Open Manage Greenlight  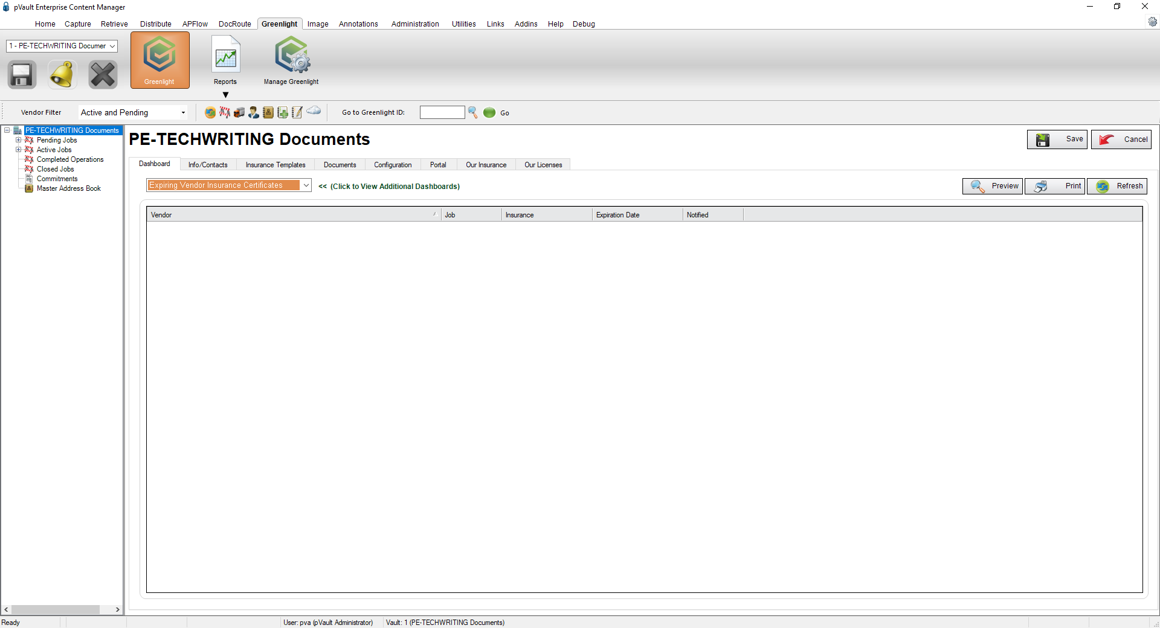[291, 60]
